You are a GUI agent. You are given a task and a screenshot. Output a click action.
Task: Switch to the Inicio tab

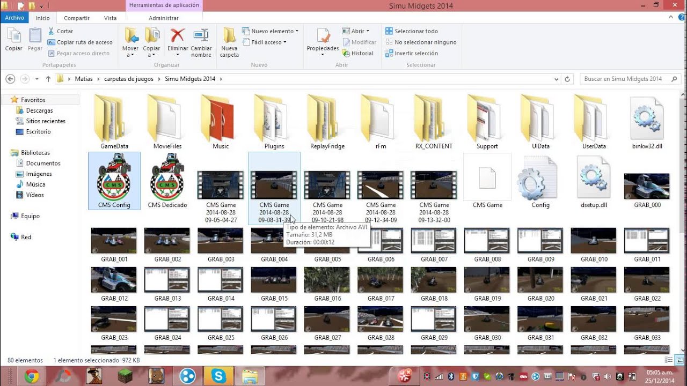coord(42,18)
